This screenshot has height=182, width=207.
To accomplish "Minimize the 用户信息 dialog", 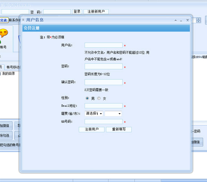I will [181, 21].
